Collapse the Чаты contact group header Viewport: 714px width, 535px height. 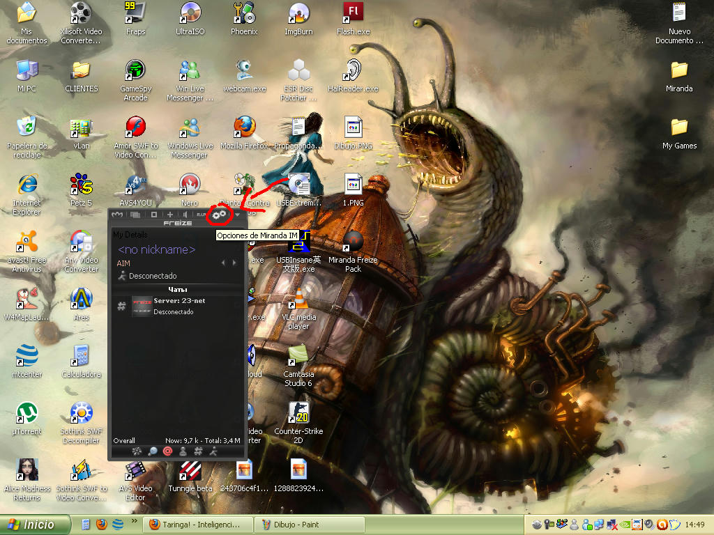(x=178, y=289)
